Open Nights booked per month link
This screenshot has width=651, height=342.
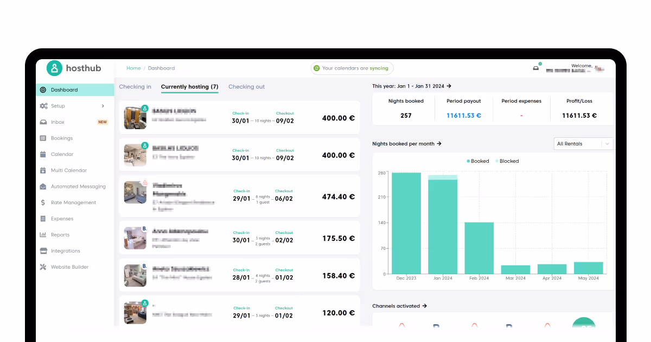[x=407, y=144]
